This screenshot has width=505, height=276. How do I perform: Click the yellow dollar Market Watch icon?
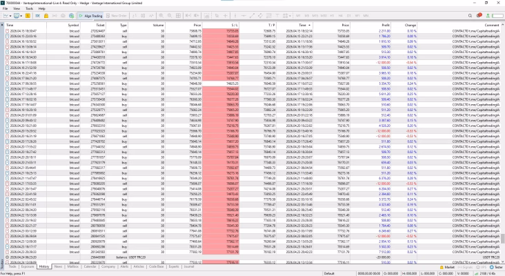28,15
